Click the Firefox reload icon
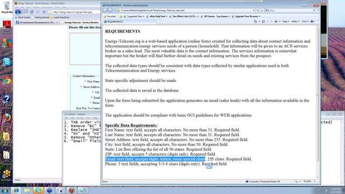345x194 pixels. tap(32, 12)
